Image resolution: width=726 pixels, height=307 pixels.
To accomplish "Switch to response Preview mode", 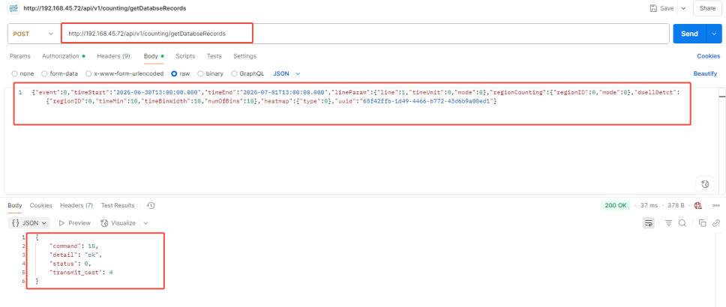I will tap(74, 223).
